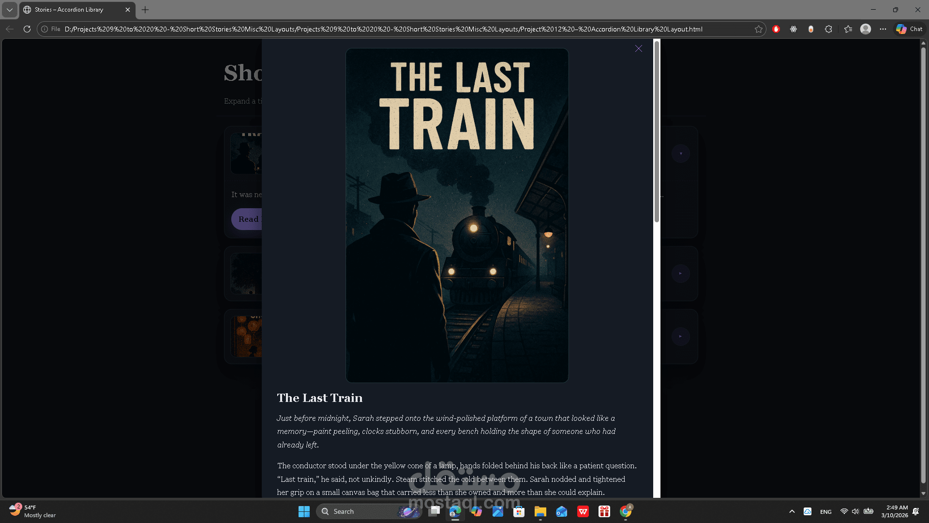929x523 pixels.
Task: Open the React DevTools extension icon
Action: click(794, 29)
